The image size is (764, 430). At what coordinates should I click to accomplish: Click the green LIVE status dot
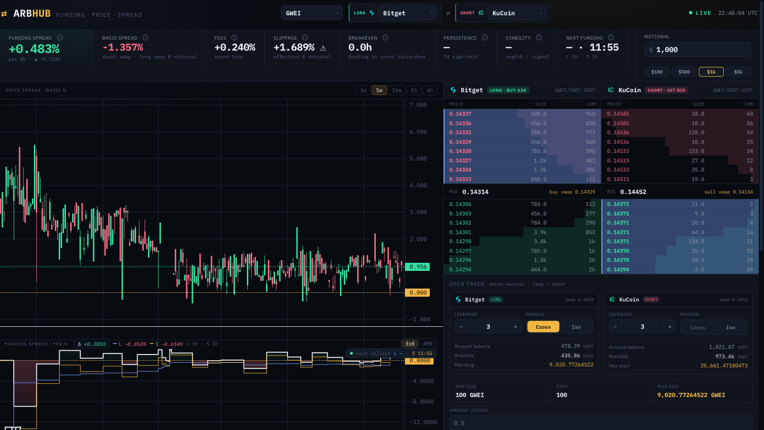point(690,13)
